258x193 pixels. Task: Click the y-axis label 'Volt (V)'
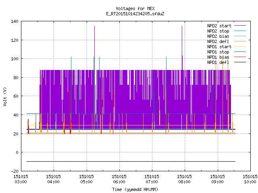point(5,96)
